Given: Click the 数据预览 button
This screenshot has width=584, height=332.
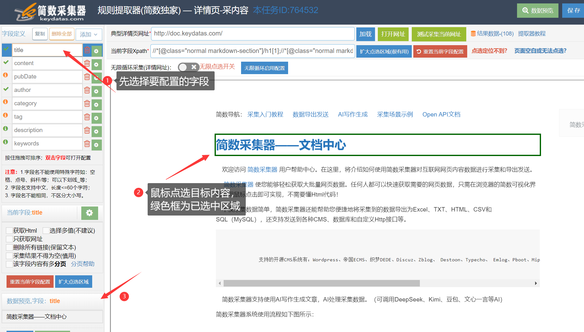Looking at the screenshot, I should tap(537, 11).
